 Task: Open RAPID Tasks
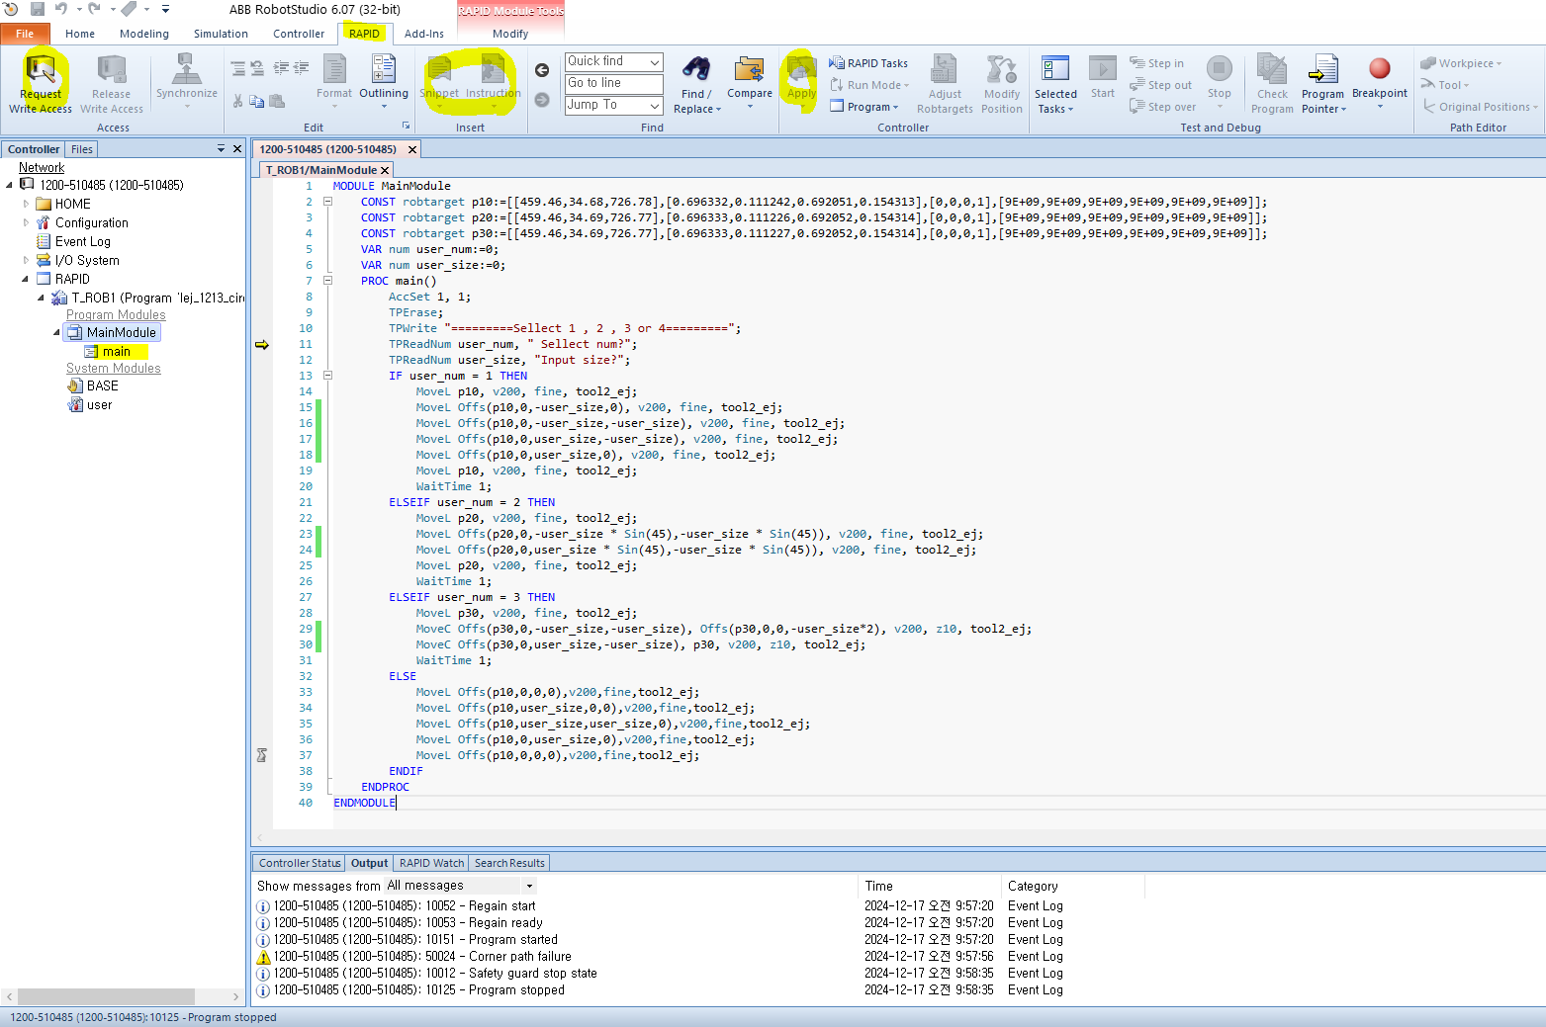[868, 63]
